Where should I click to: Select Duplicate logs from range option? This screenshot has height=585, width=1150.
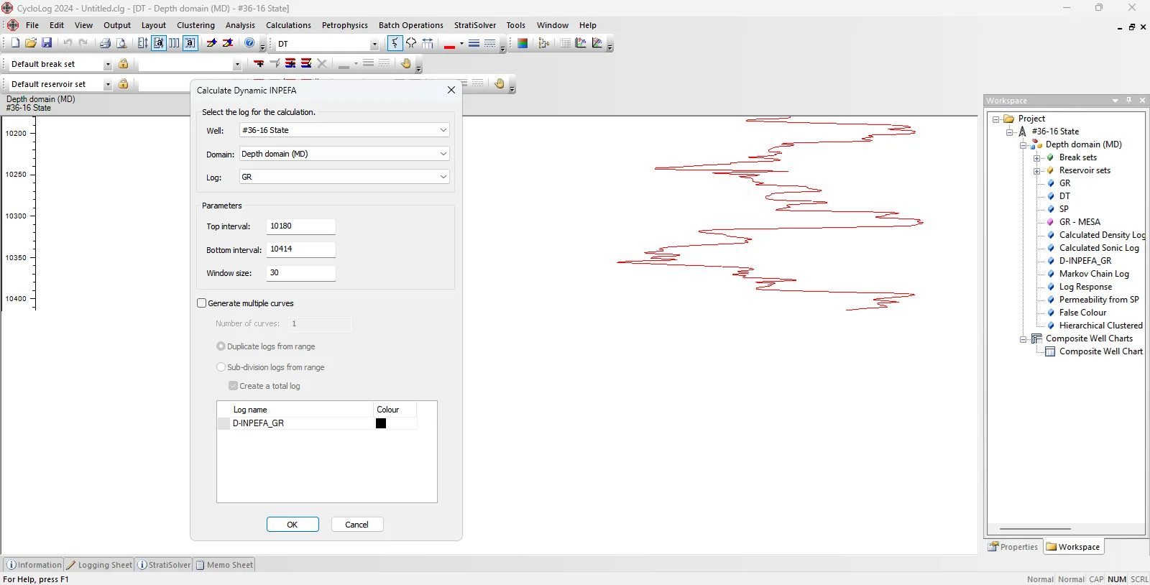click(221, 346)
